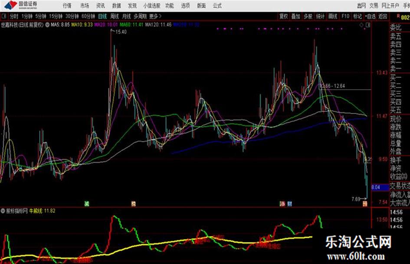This screenshot has height=264, width=410.
Task: Open the 画线 drawing tools
Action: [333, 16]
